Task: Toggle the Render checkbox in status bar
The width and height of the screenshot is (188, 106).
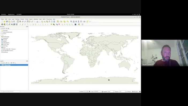Action: click(129, 92)
